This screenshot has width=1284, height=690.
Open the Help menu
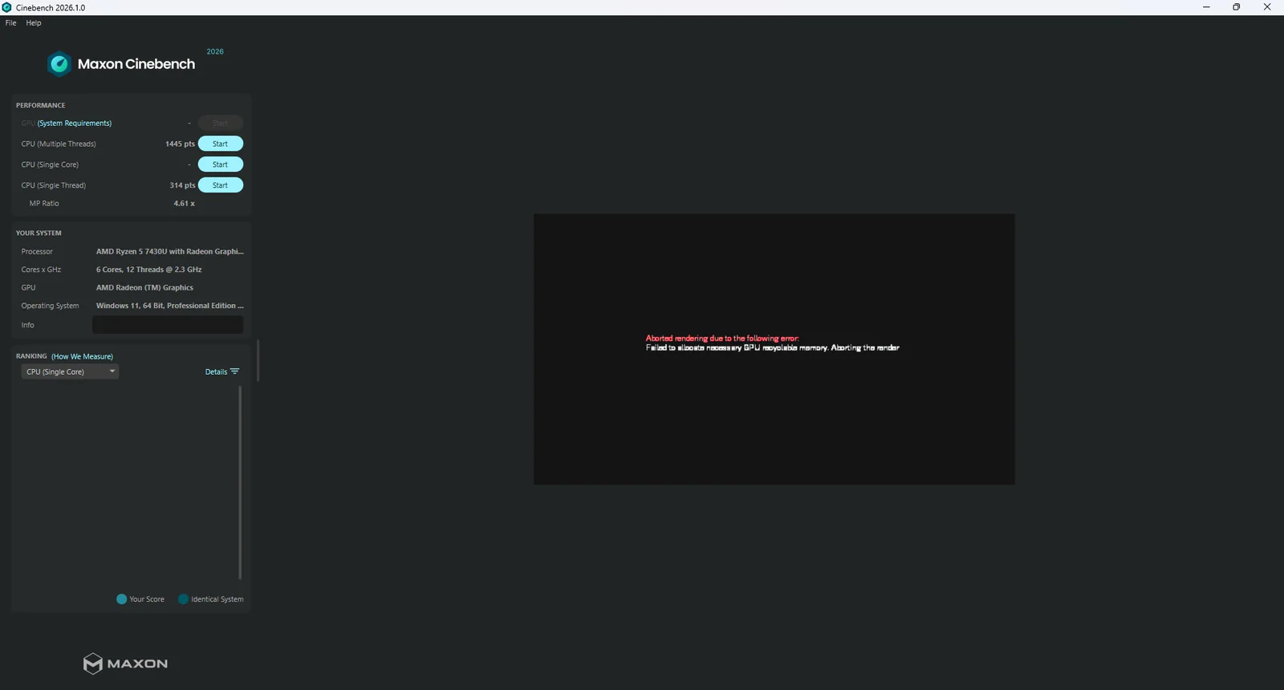(x=34, y=23)
